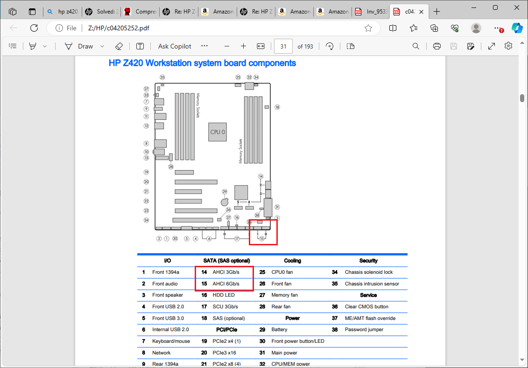Open the Favorites list

click(x=414, y=28)
